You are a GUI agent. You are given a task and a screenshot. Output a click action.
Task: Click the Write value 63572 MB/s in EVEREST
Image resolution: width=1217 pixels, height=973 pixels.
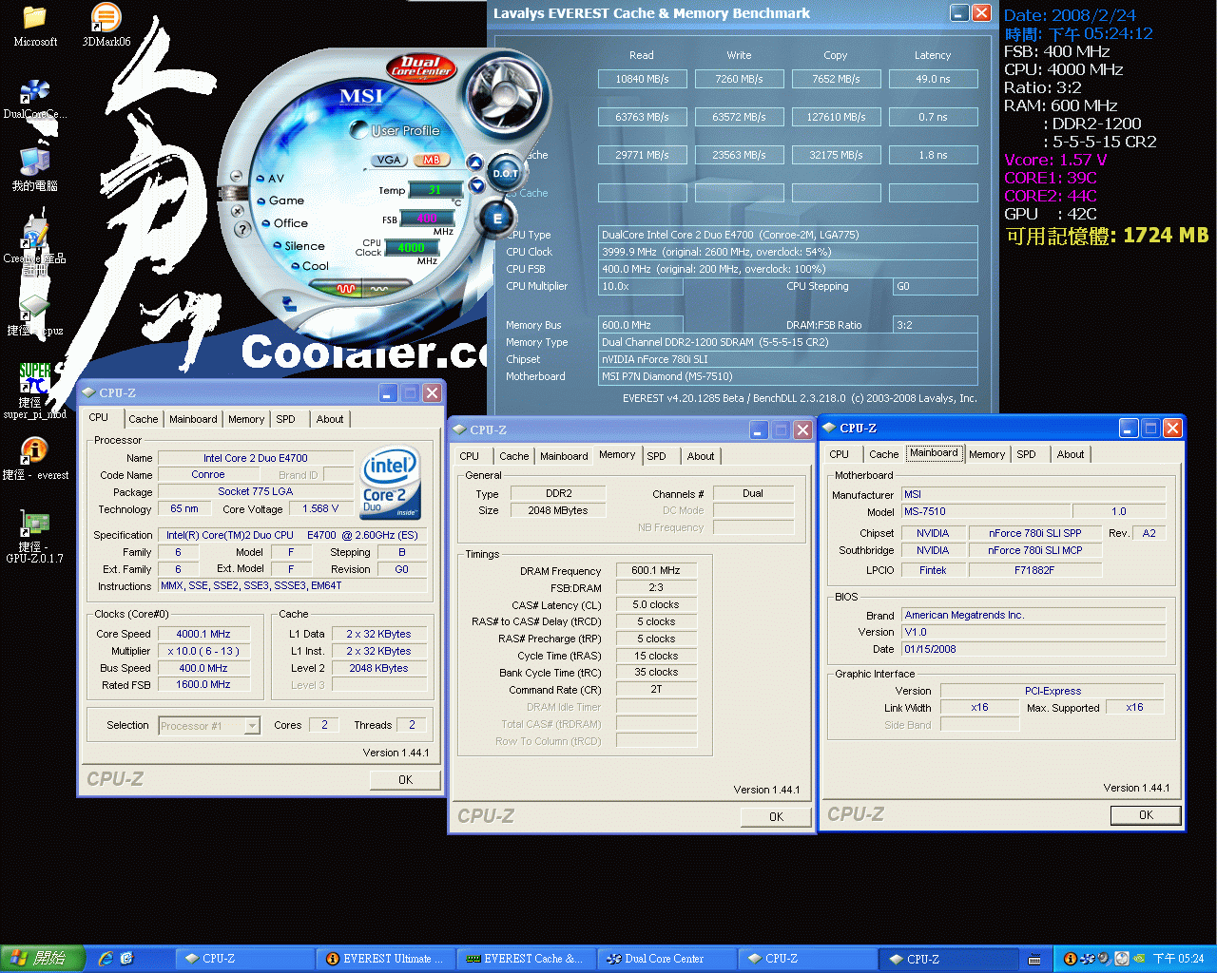pos(739,117)
